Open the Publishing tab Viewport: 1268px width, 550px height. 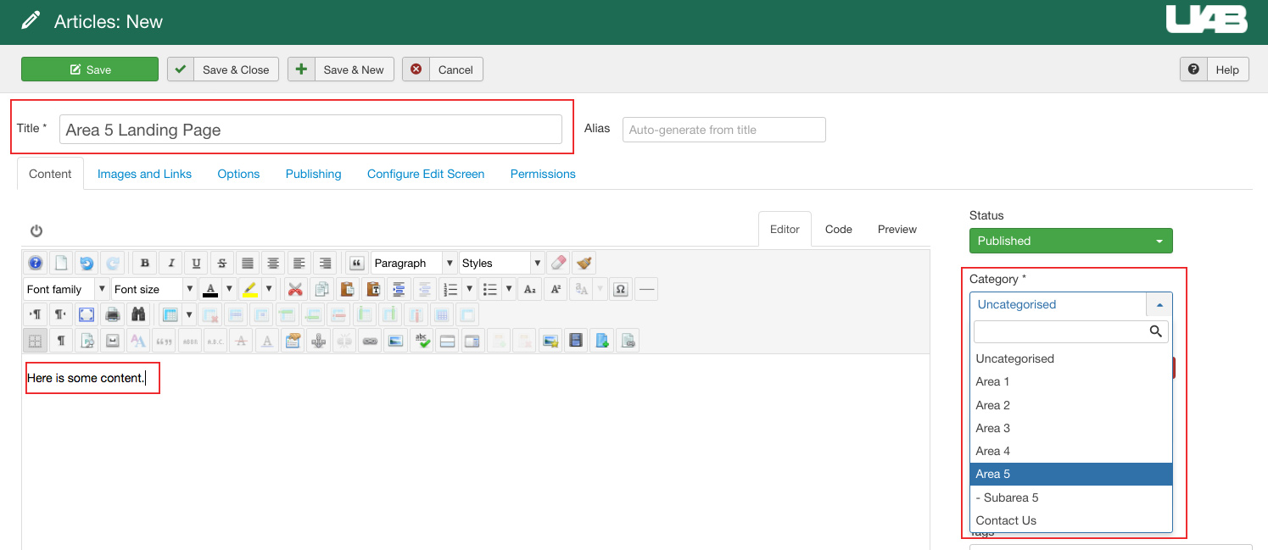click(x=313, y=174)
